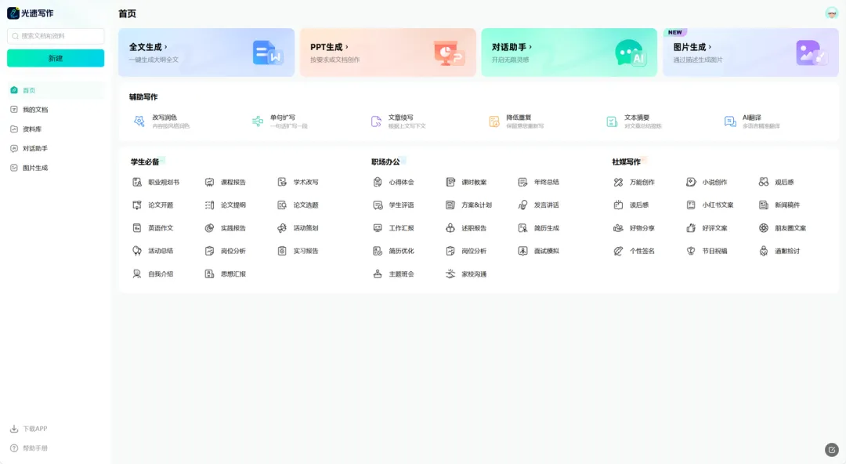Open 小红书文案 template

(710, 205)
